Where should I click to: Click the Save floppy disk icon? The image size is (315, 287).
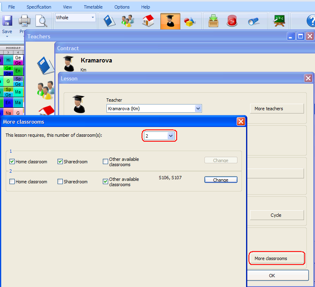click(7, 21)
